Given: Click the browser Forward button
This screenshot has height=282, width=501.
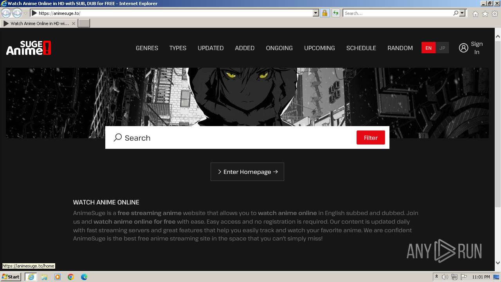Looking at the screenshot, I should 17,13.
